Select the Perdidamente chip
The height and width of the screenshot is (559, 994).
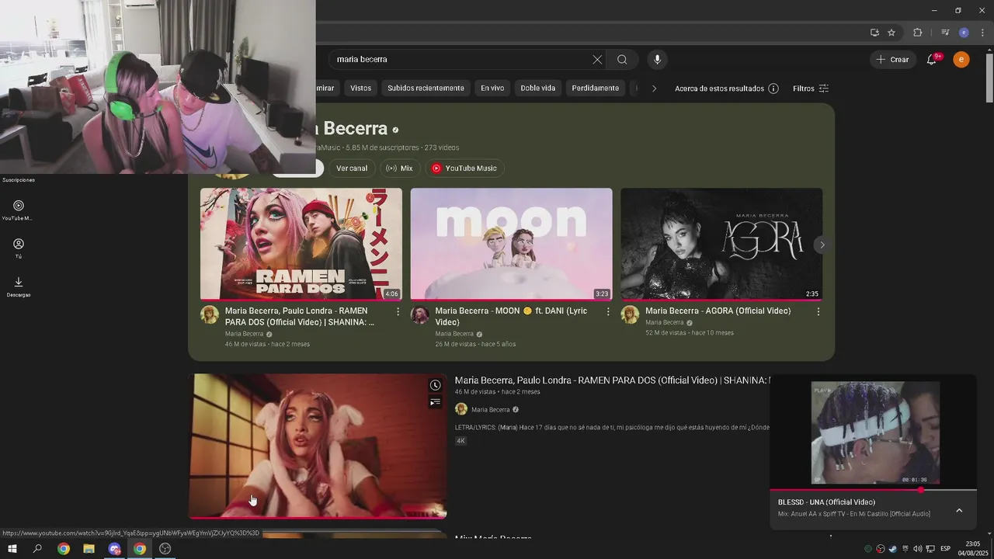point(596,89)
